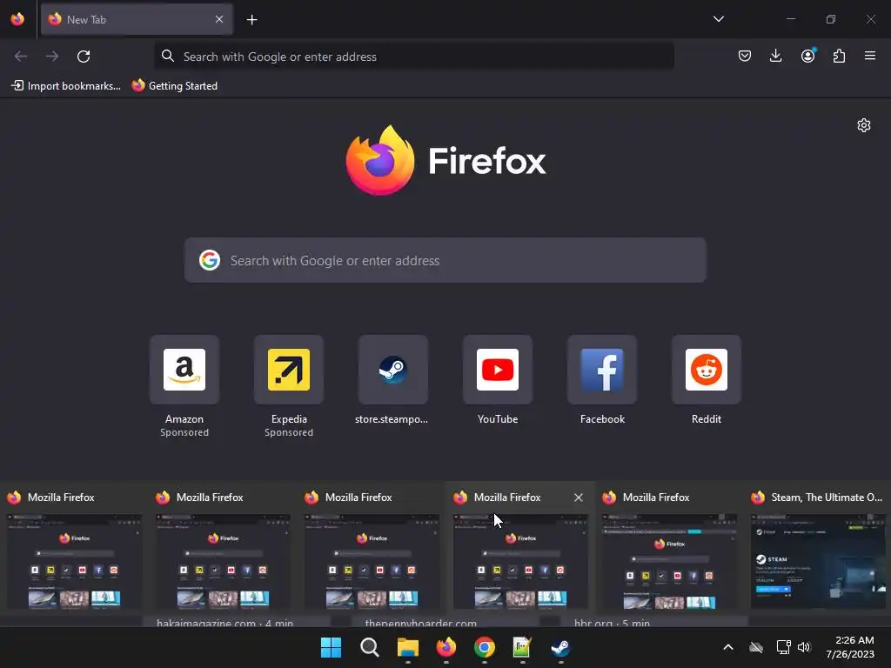The width and height of the screenshot is (891, 668).
Task: Select the second Mozilla Firefox window preview
Action: [223, 550]
